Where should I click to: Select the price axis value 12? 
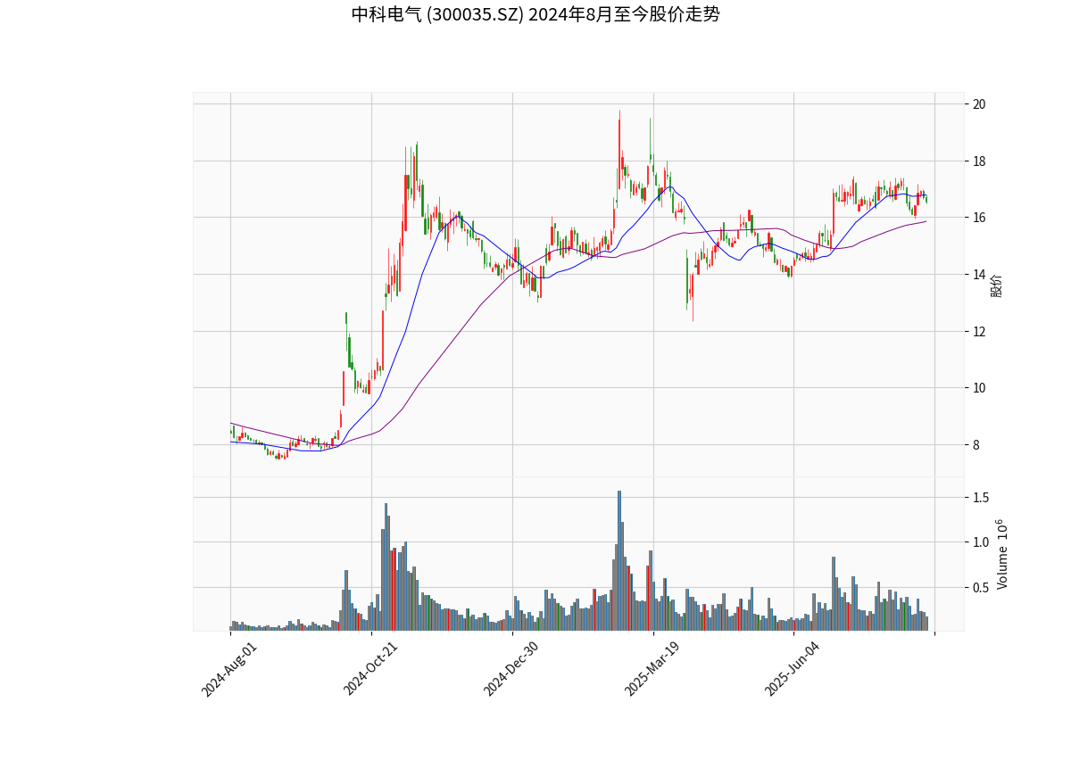979,332
